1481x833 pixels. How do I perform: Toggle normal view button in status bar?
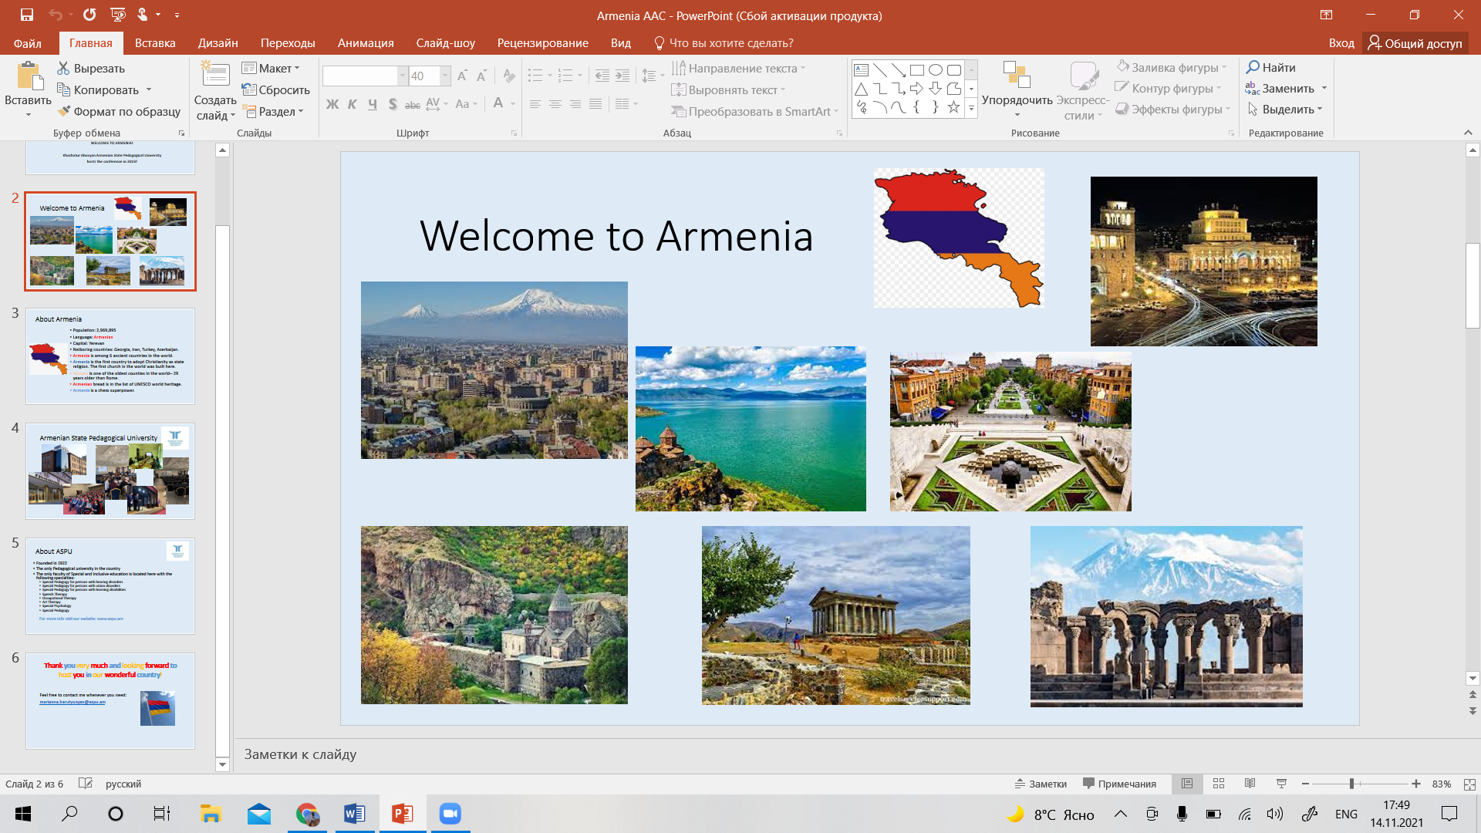[x=1187, y=784]
